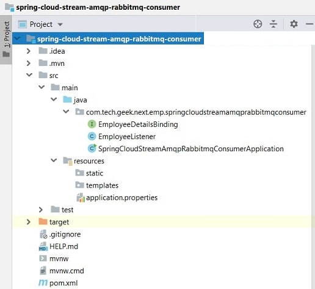Click breadcrumb spring-cloud-stream-amqp-rabbitmq-consumer title

point(98,7)
